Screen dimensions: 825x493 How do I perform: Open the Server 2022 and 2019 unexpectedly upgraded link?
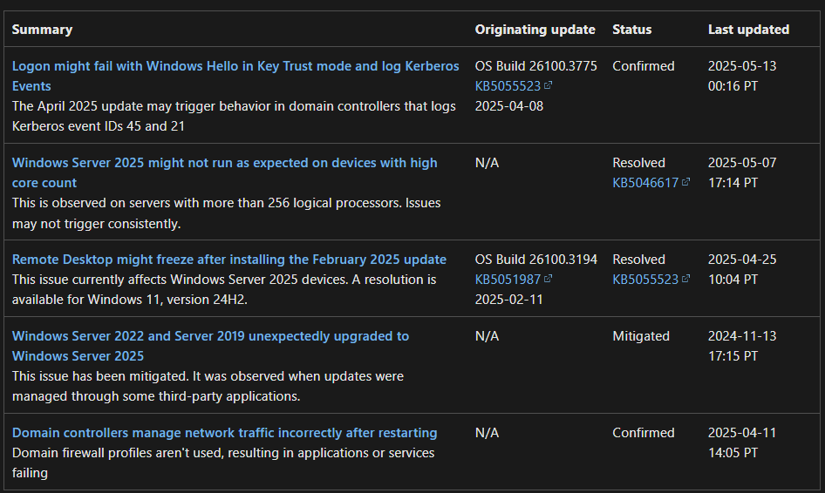tap(210, 346)
